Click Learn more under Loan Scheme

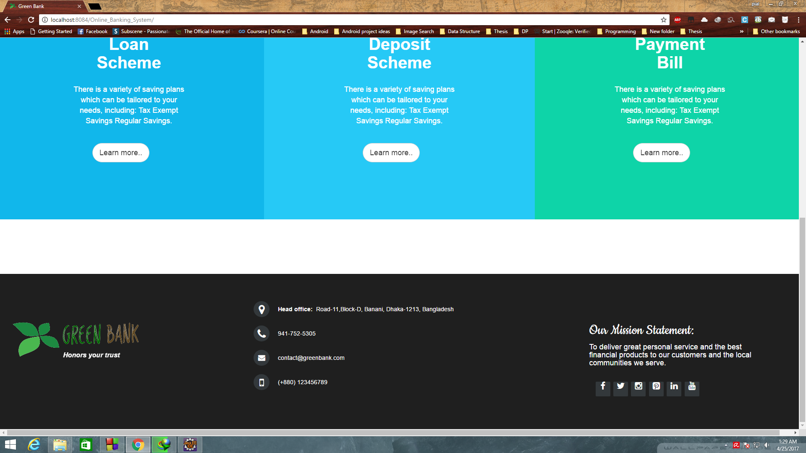(x=120, y=153)
